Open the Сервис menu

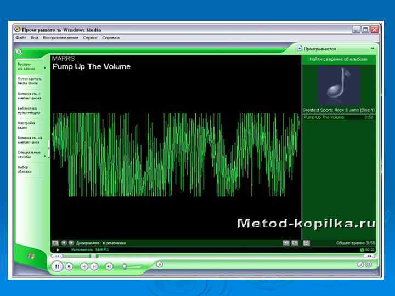(x=90, y=38)
